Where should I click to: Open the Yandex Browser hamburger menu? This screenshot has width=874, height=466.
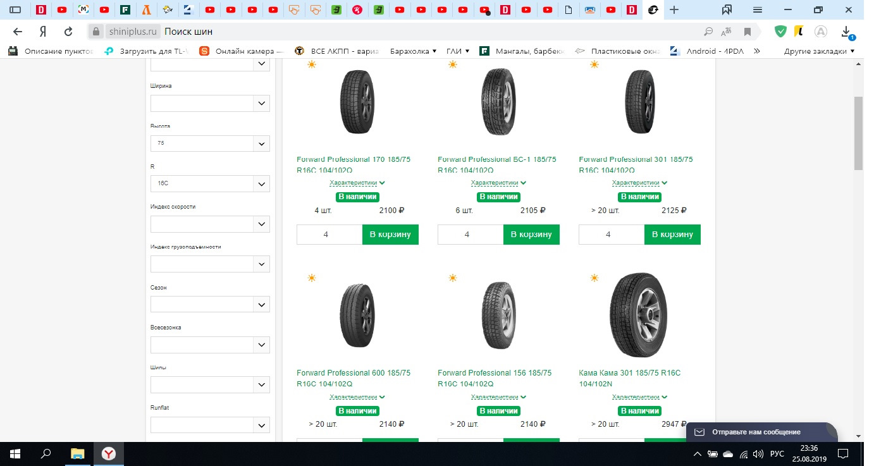pyautogui.click(x=758, y=9)
